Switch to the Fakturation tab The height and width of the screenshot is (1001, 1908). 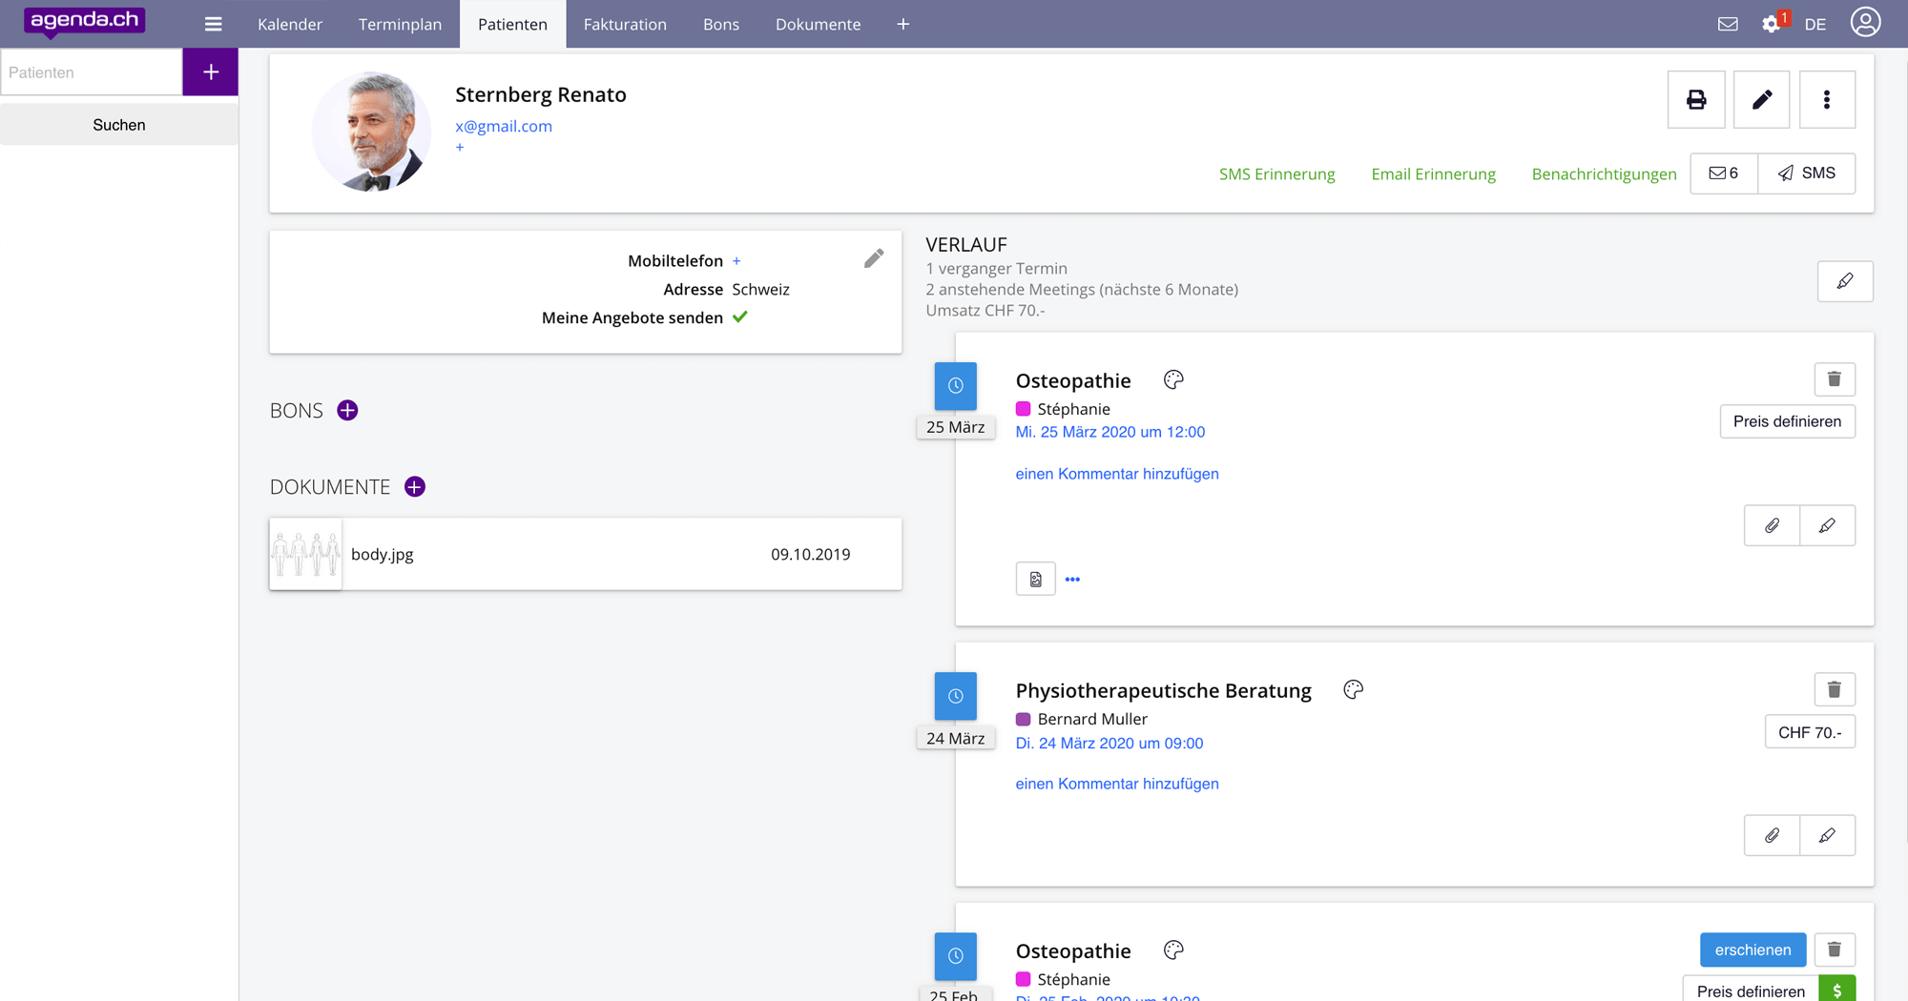(625, 24)
